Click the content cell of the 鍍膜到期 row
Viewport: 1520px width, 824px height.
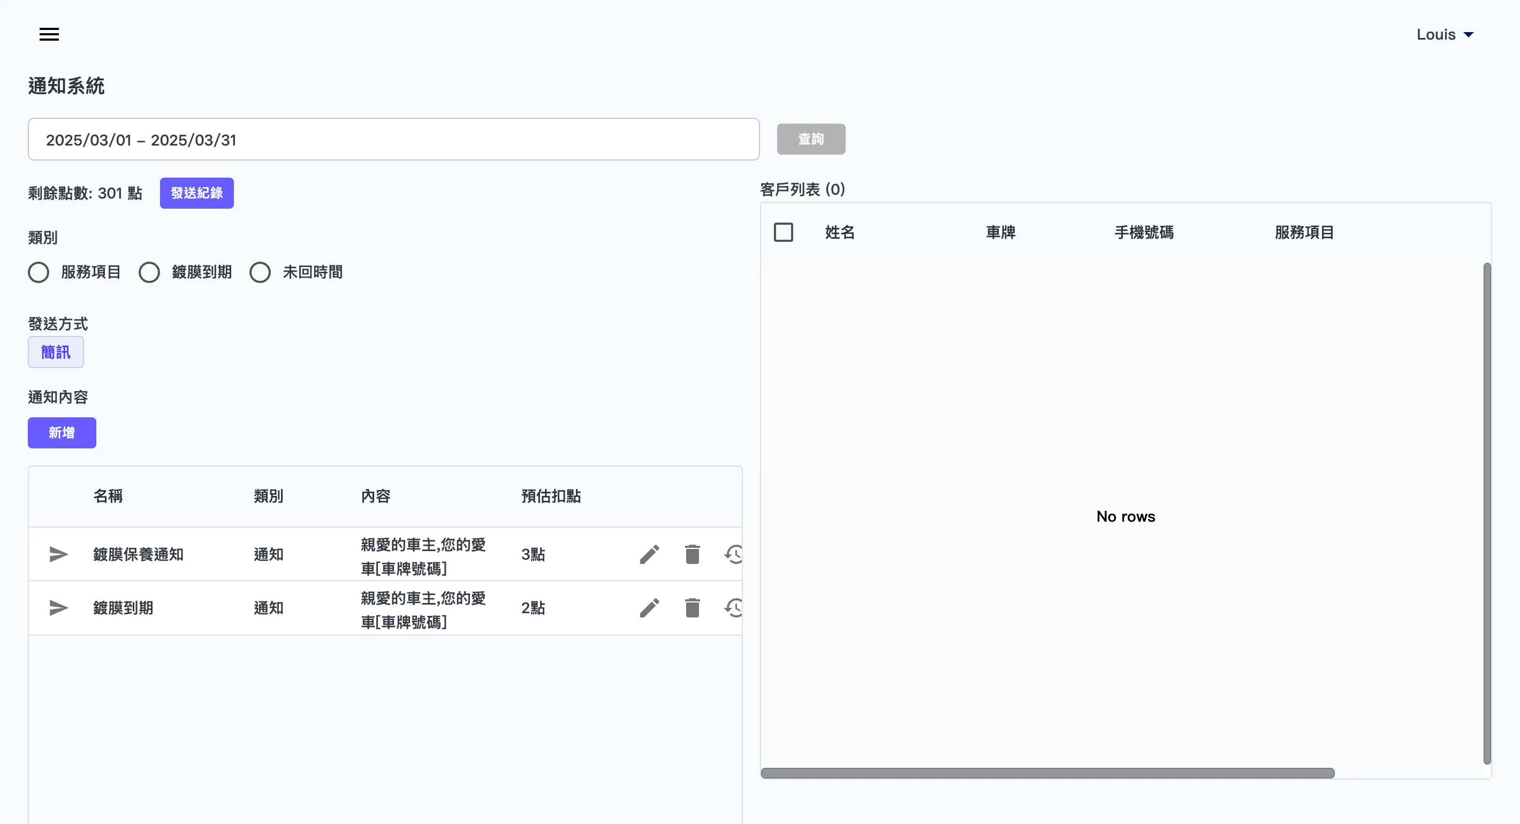click(x=423, y=610)
